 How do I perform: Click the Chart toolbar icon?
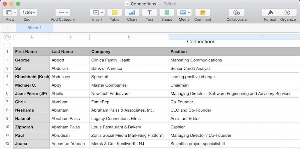click(x=132, y=12)
